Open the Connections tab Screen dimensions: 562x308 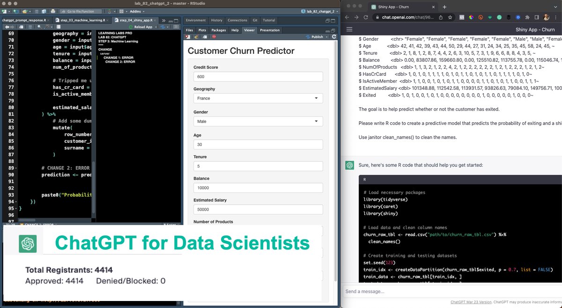pos(237,20)
